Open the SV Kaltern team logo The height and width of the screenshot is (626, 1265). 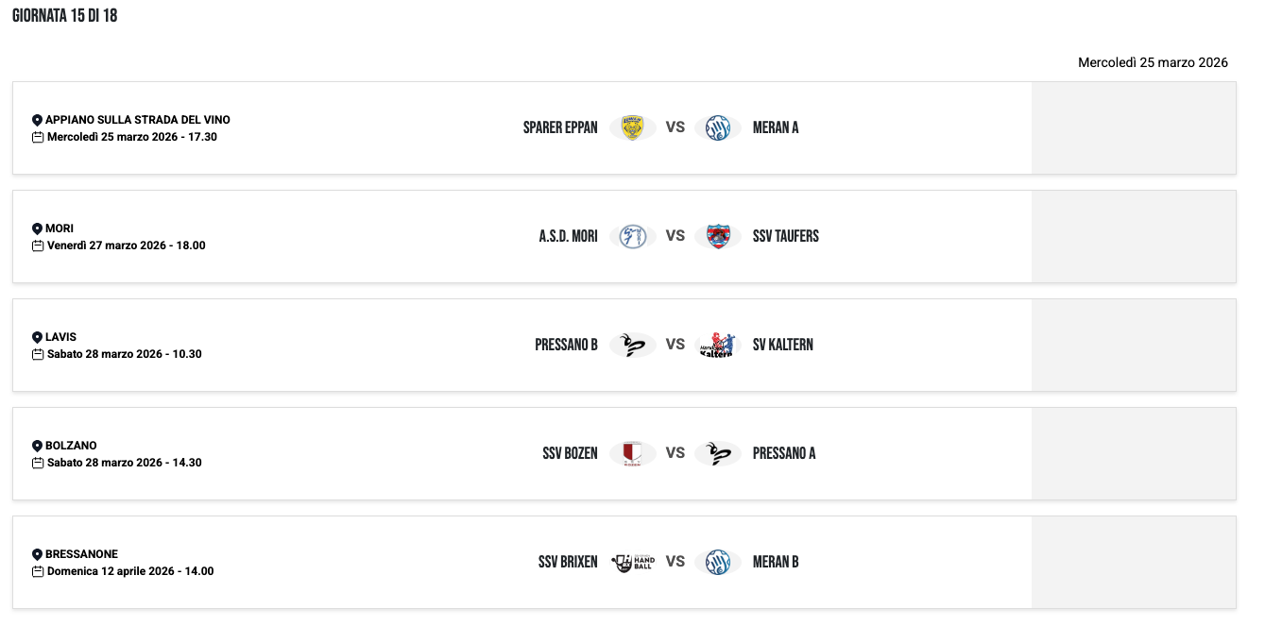pos(717,345)
